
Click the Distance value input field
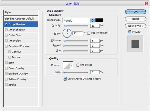click(x=95, y=40)
